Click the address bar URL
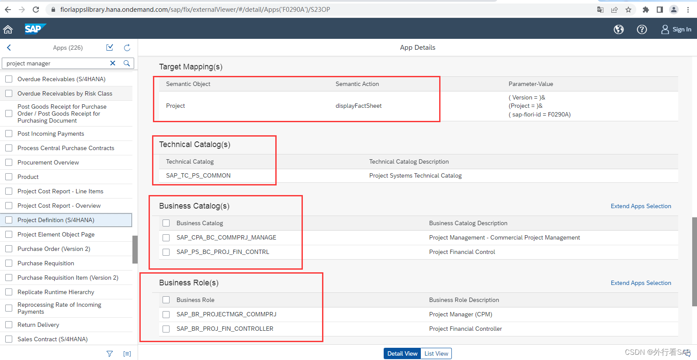697x360 pixels. pos(195,10)
